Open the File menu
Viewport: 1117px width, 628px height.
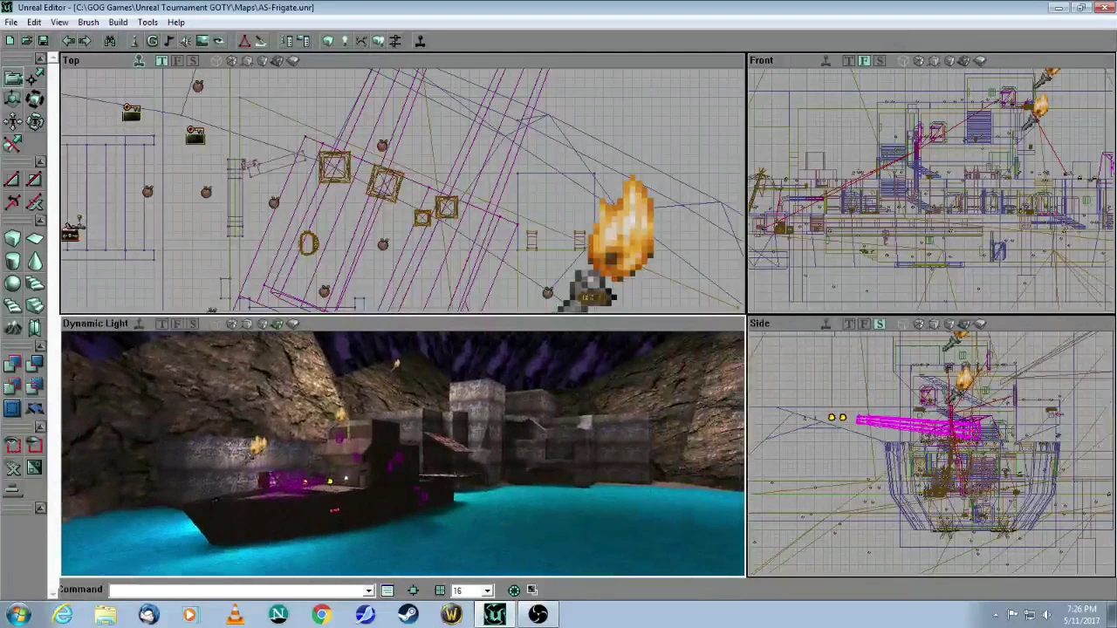click(10, 22)
